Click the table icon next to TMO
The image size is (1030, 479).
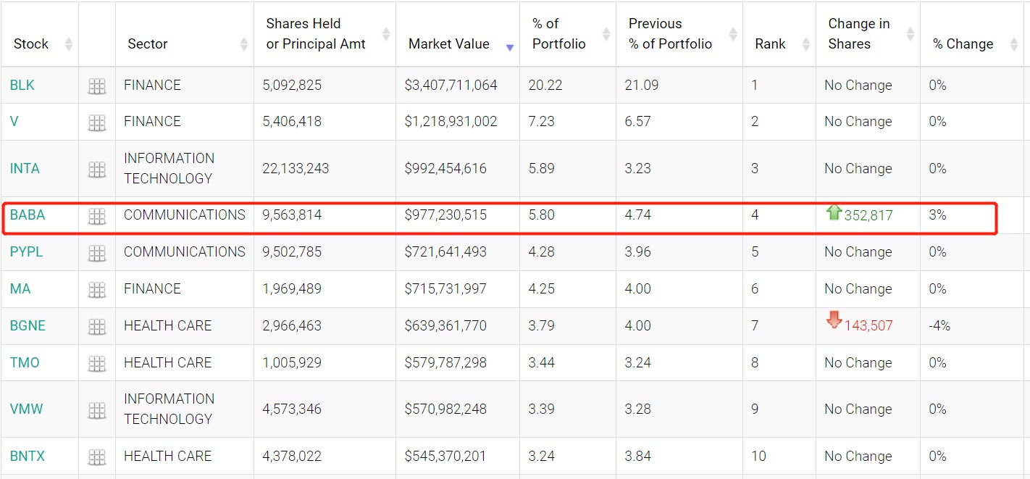pyautogui.click(x=96, y=364)
